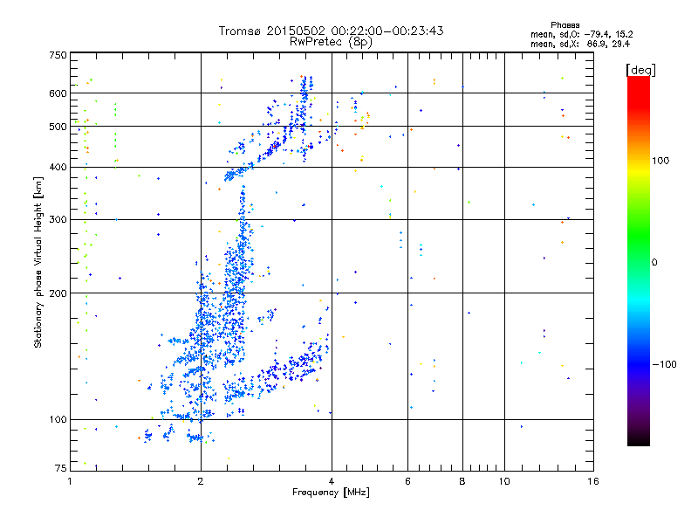
Task: Click the y-axis tick label '750'
Action: (58, 55)
